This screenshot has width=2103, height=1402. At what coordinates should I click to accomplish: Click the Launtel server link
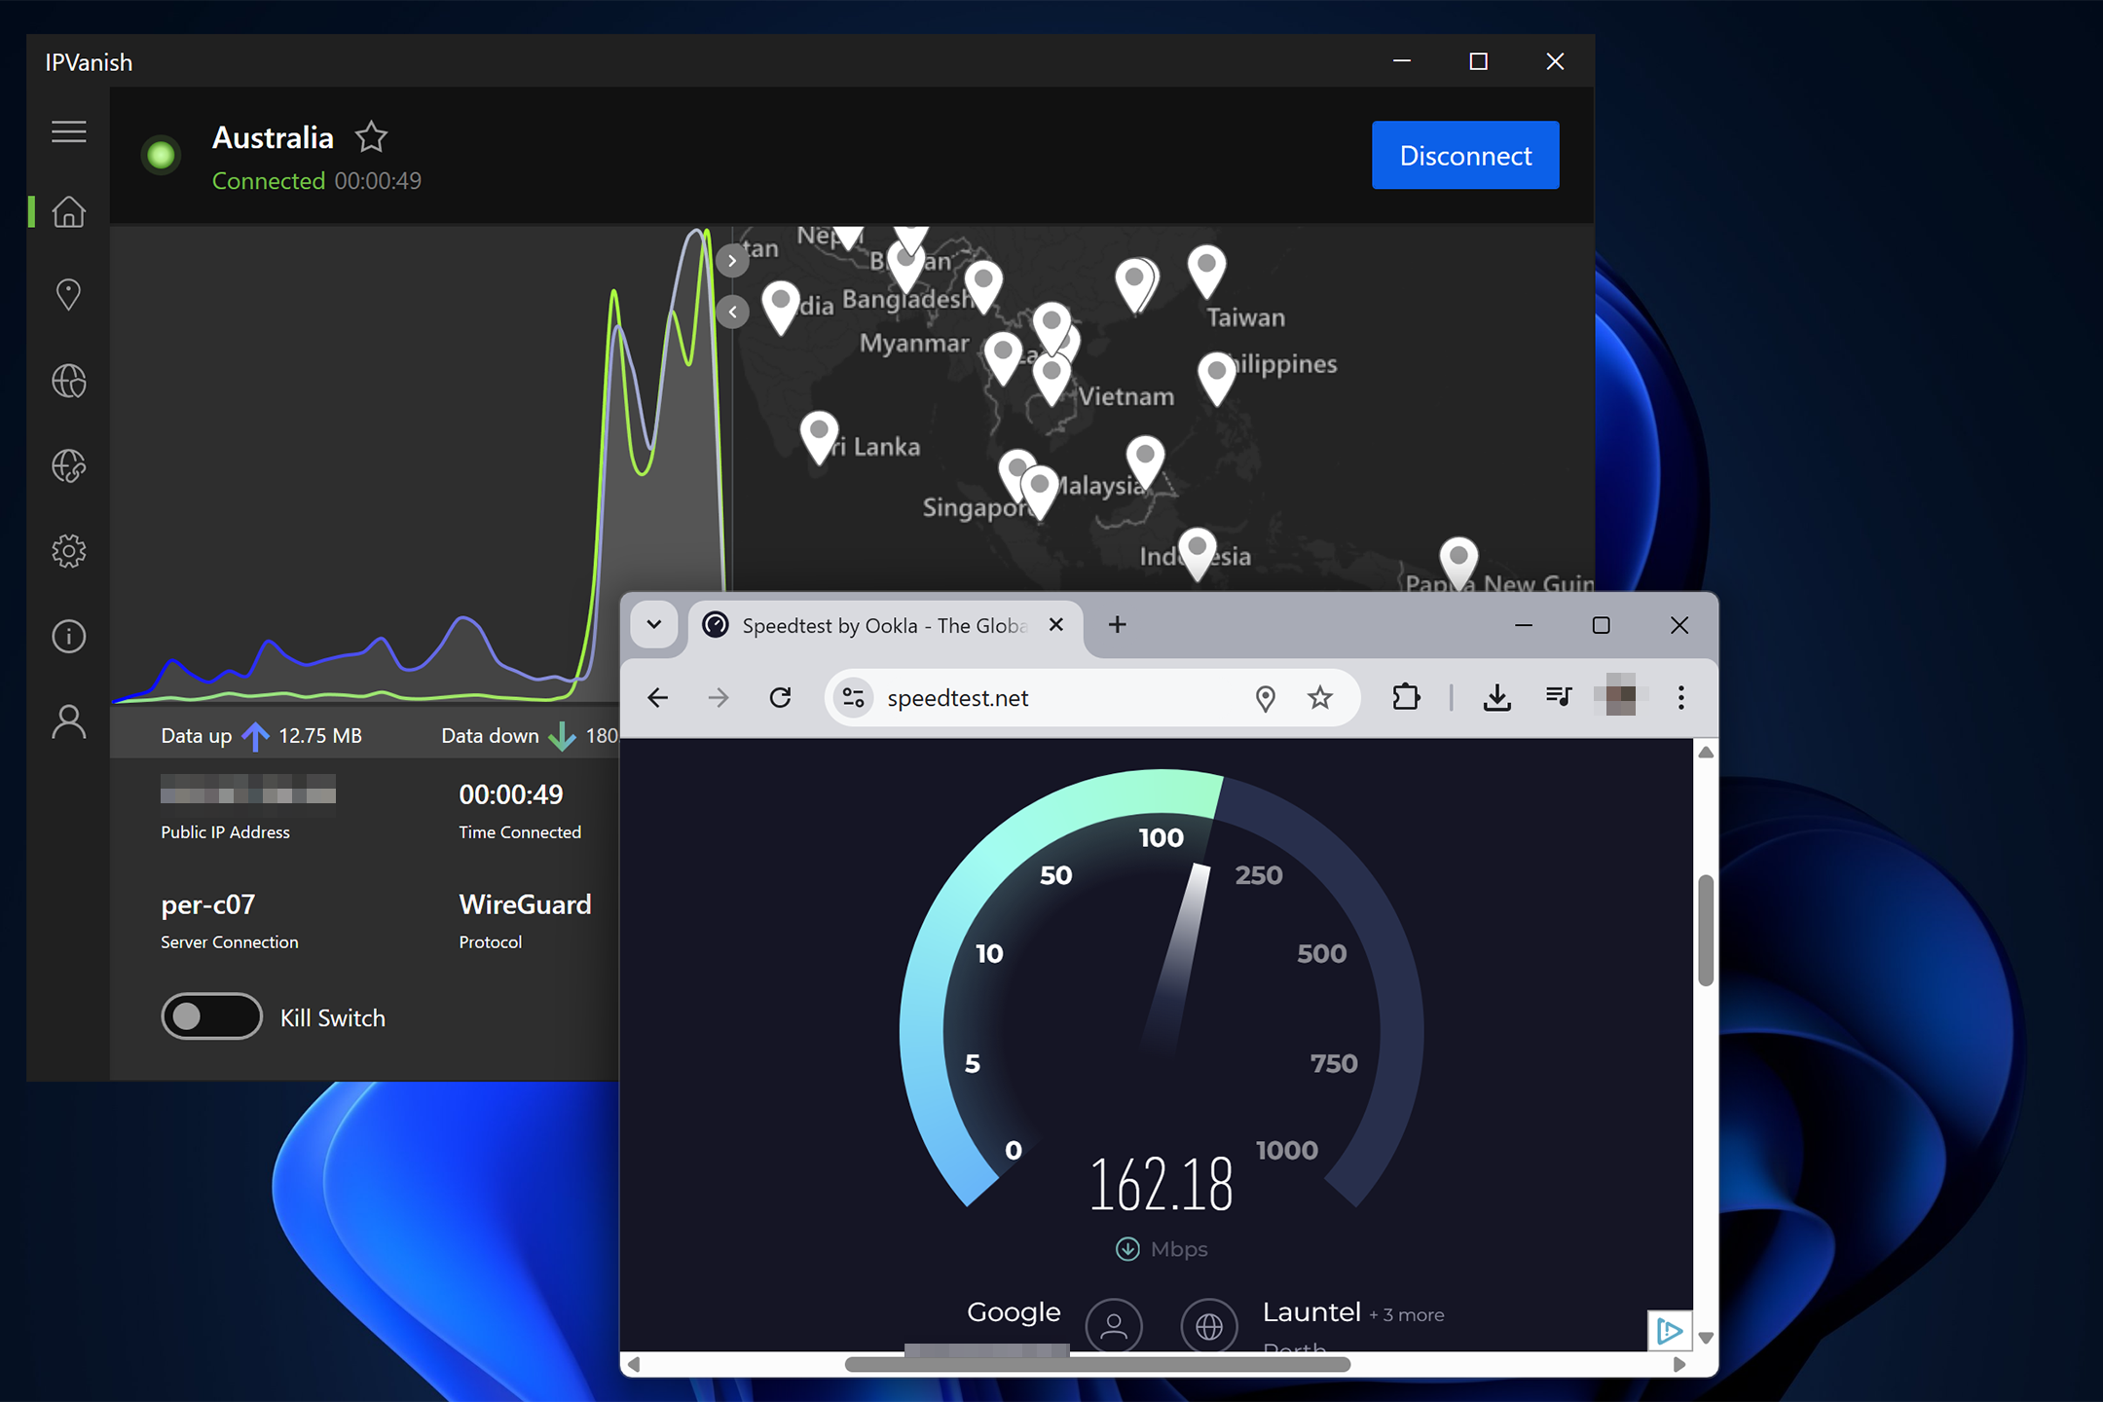1310,1312
